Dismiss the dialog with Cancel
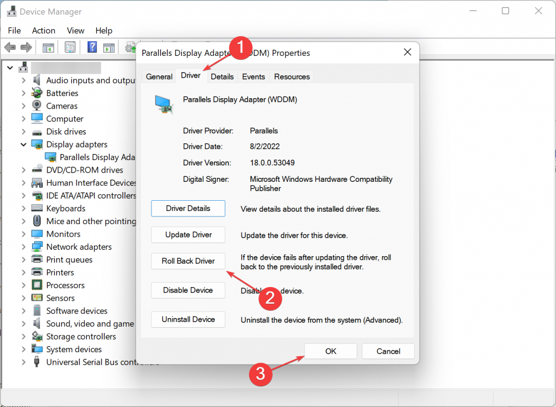556x407 pixels. (x=388, y=351)
